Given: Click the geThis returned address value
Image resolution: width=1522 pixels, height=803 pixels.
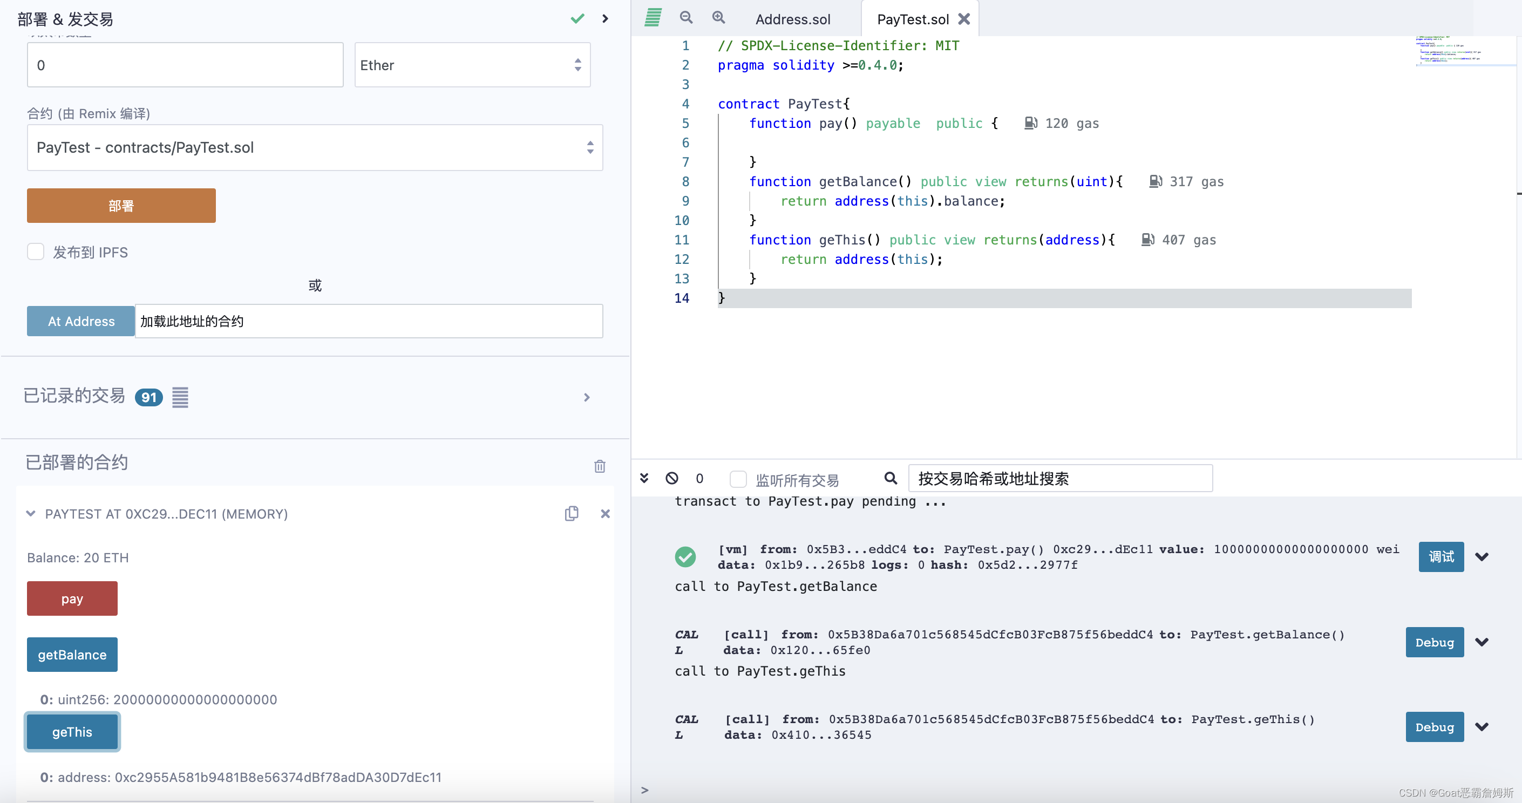Looking at the screenshot, I should [x=278, y=777].
